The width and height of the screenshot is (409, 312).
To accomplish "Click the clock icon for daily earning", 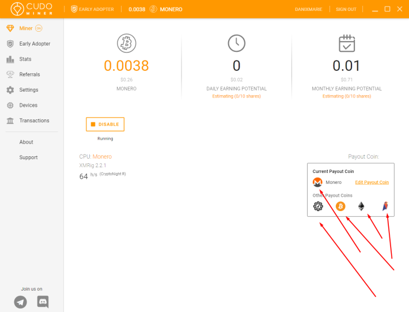I will point(237,43).
